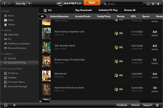Open Add/Remove Systems
Viewport: 163px width, 108px height.
tap(19, 44)
